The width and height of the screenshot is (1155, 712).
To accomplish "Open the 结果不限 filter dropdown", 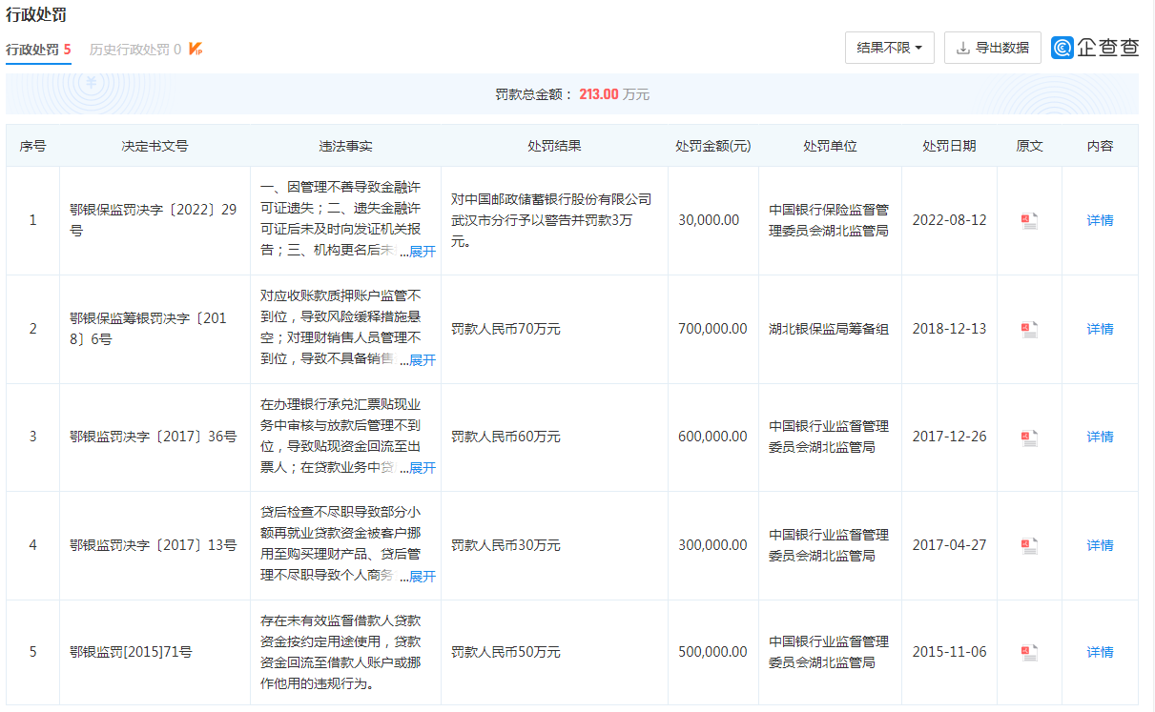I will coord(889,48).
